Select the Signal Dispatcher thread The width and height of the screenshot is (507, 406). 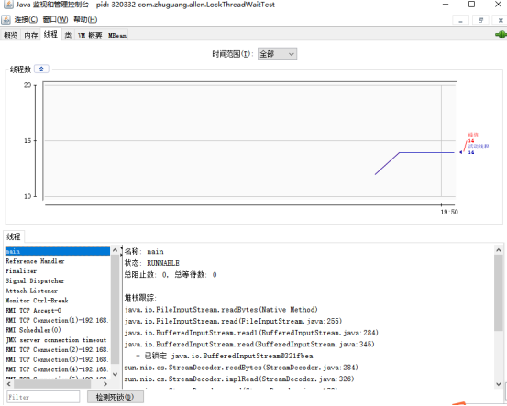tap(58, 280)
